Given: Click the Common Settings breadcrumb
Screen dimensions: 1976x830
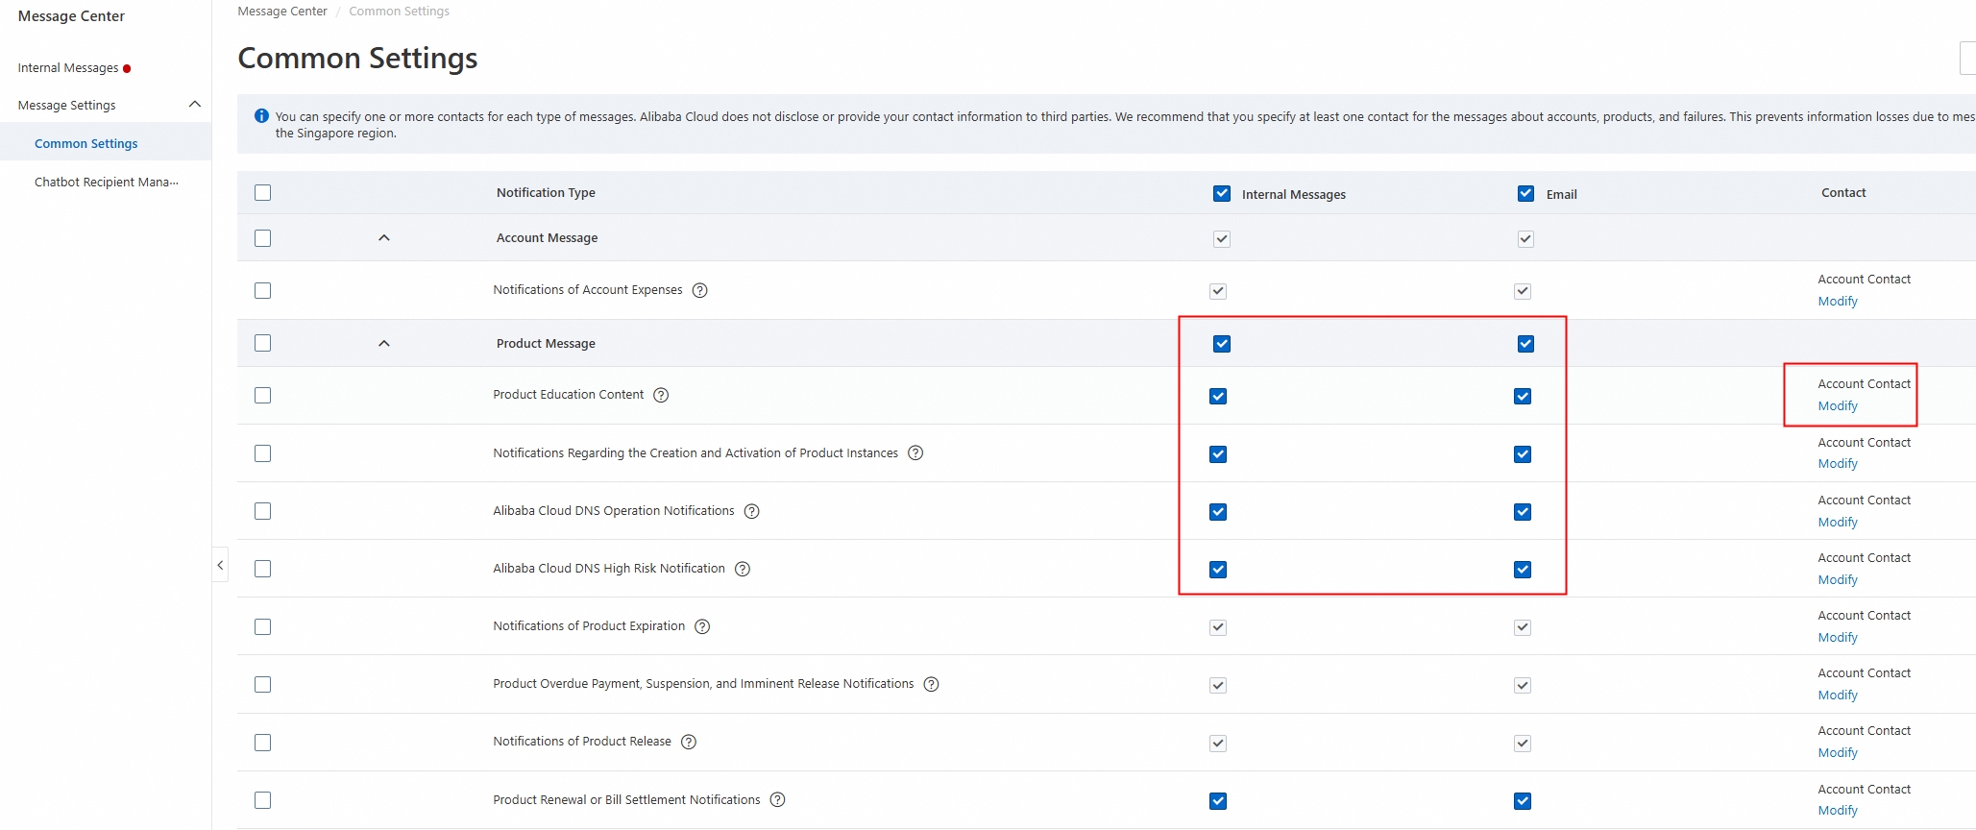Looking at the screenshot, I should (399, 11).
